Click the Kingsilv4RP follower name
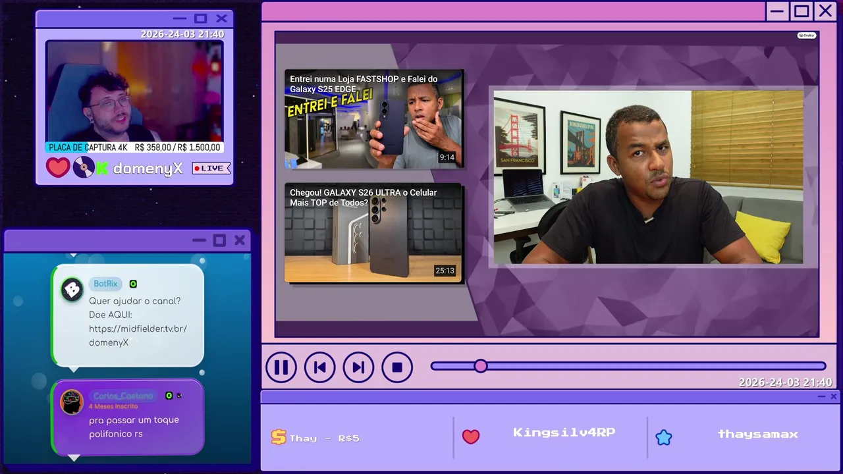The height and width of the screenshot is (474, 843). coord(564,433)
